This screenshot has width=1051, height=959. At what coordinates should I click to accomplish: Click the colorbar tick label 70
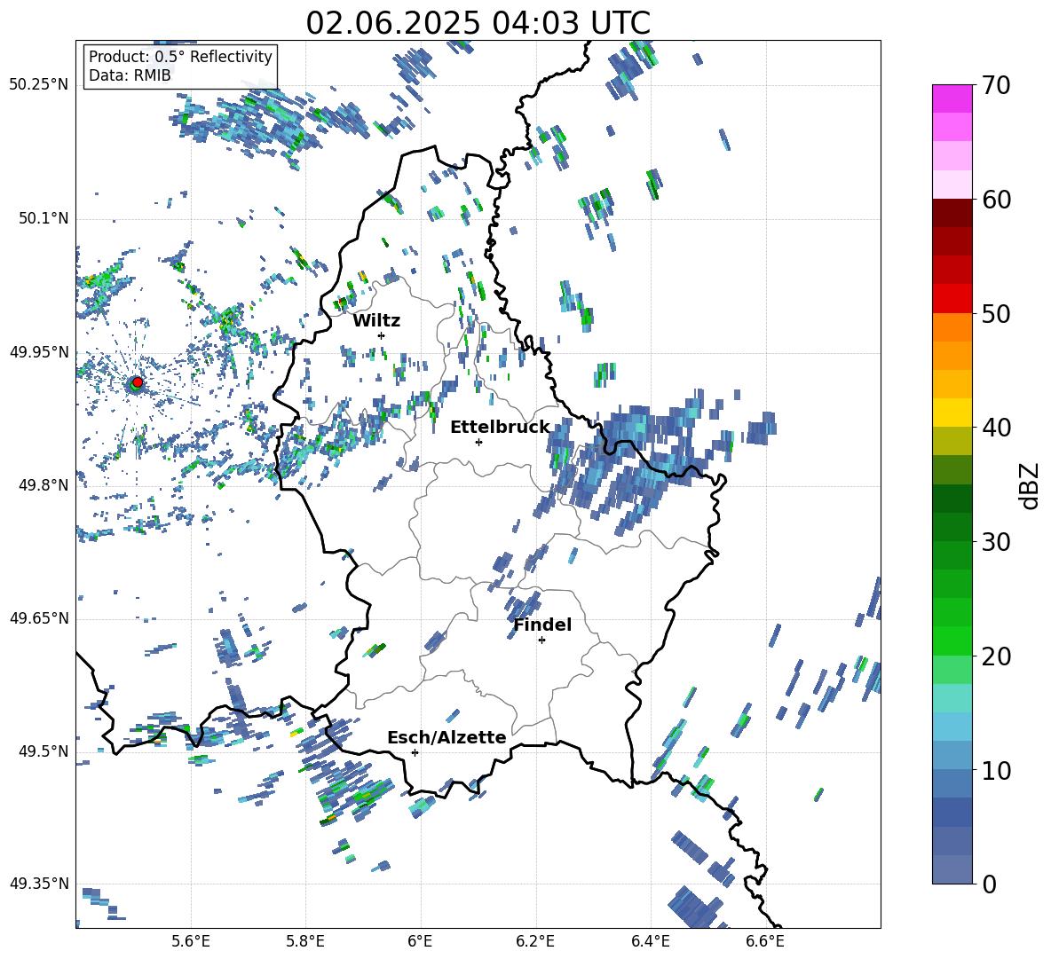(996, 86)
